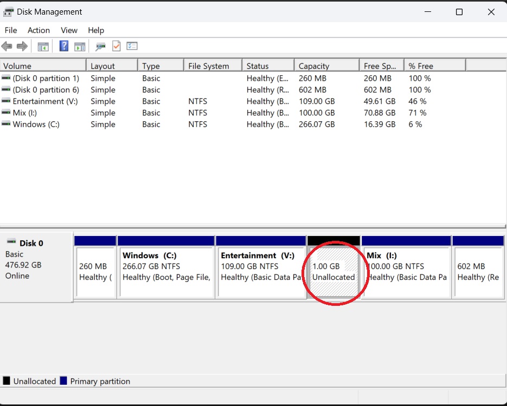Select the Mix (I:) partition block
507x406 pixels.
(406, 272)
